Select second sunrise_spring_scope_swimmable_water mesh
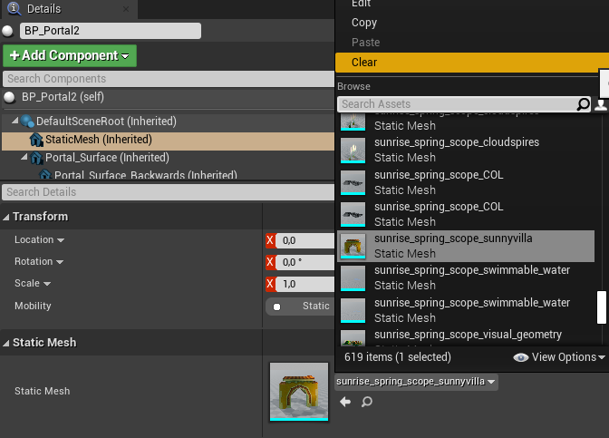This screenshot has width=609, height=438. click(x=466, y=310)
